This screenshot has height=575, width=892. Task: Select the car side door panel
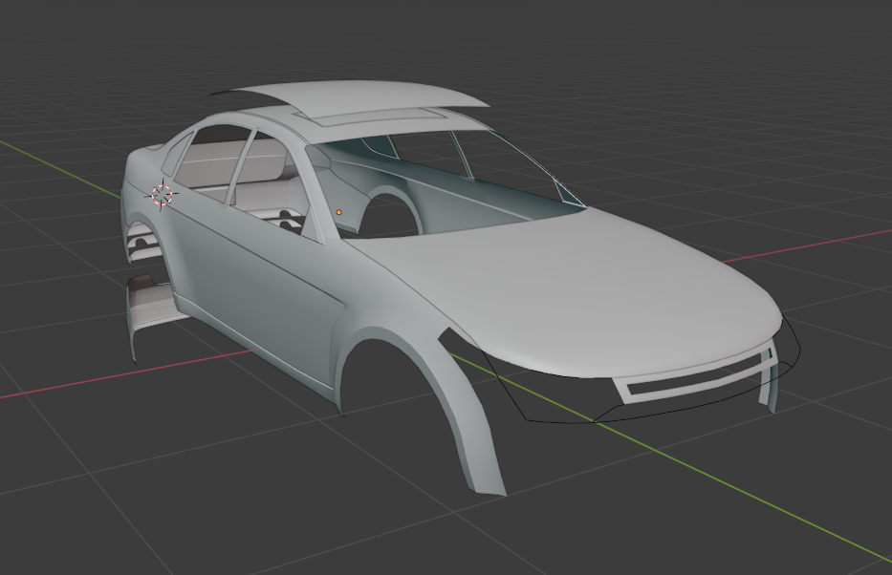pos(256,295)
